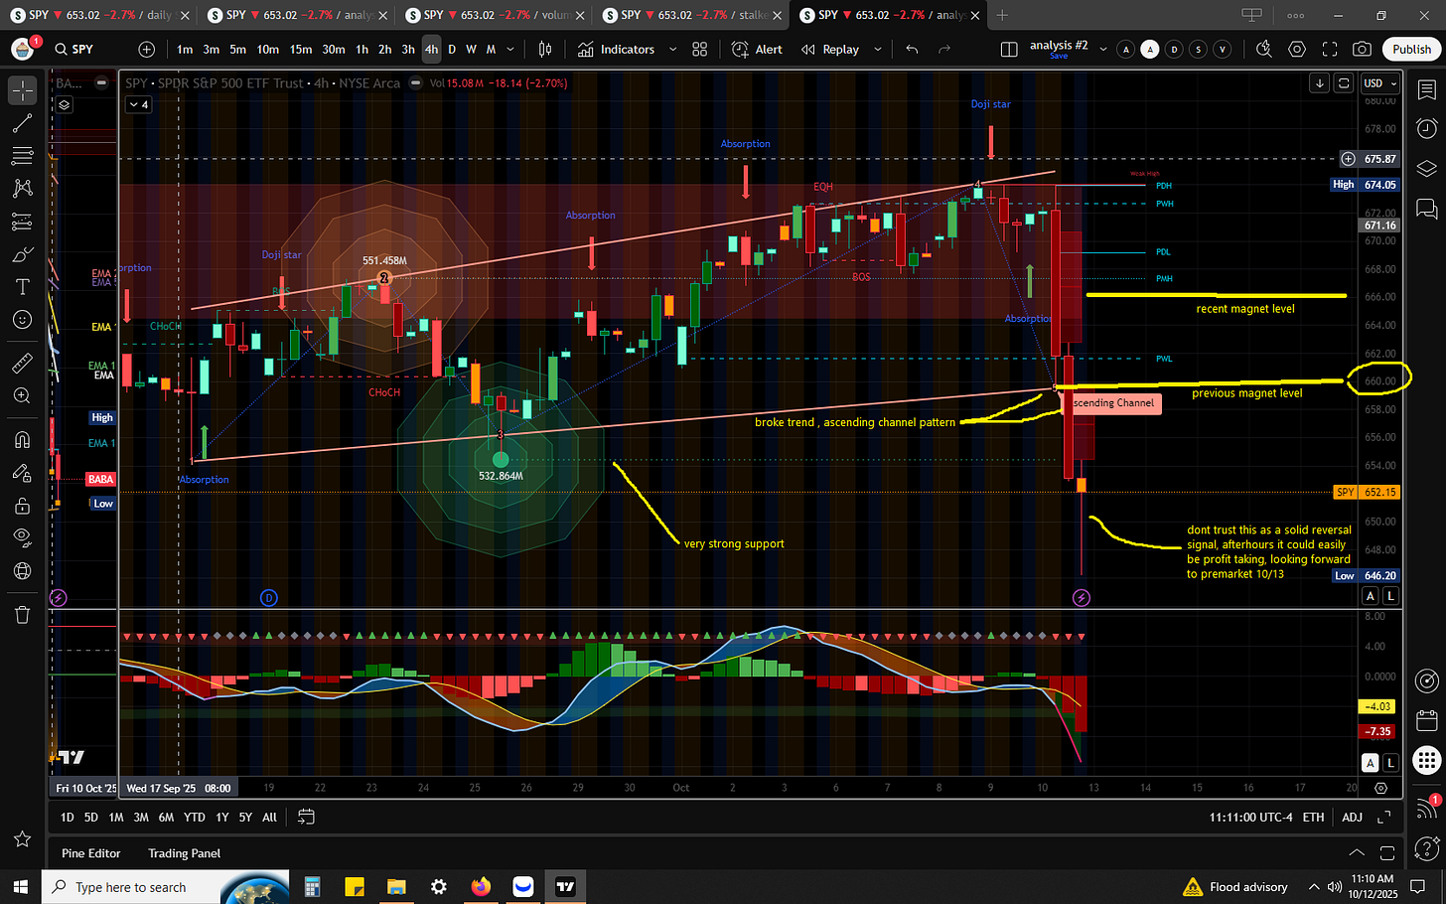Screen dimensions: 1446x904
Task: Open the layout setup split icon
Action: (x=1009, y=49)
